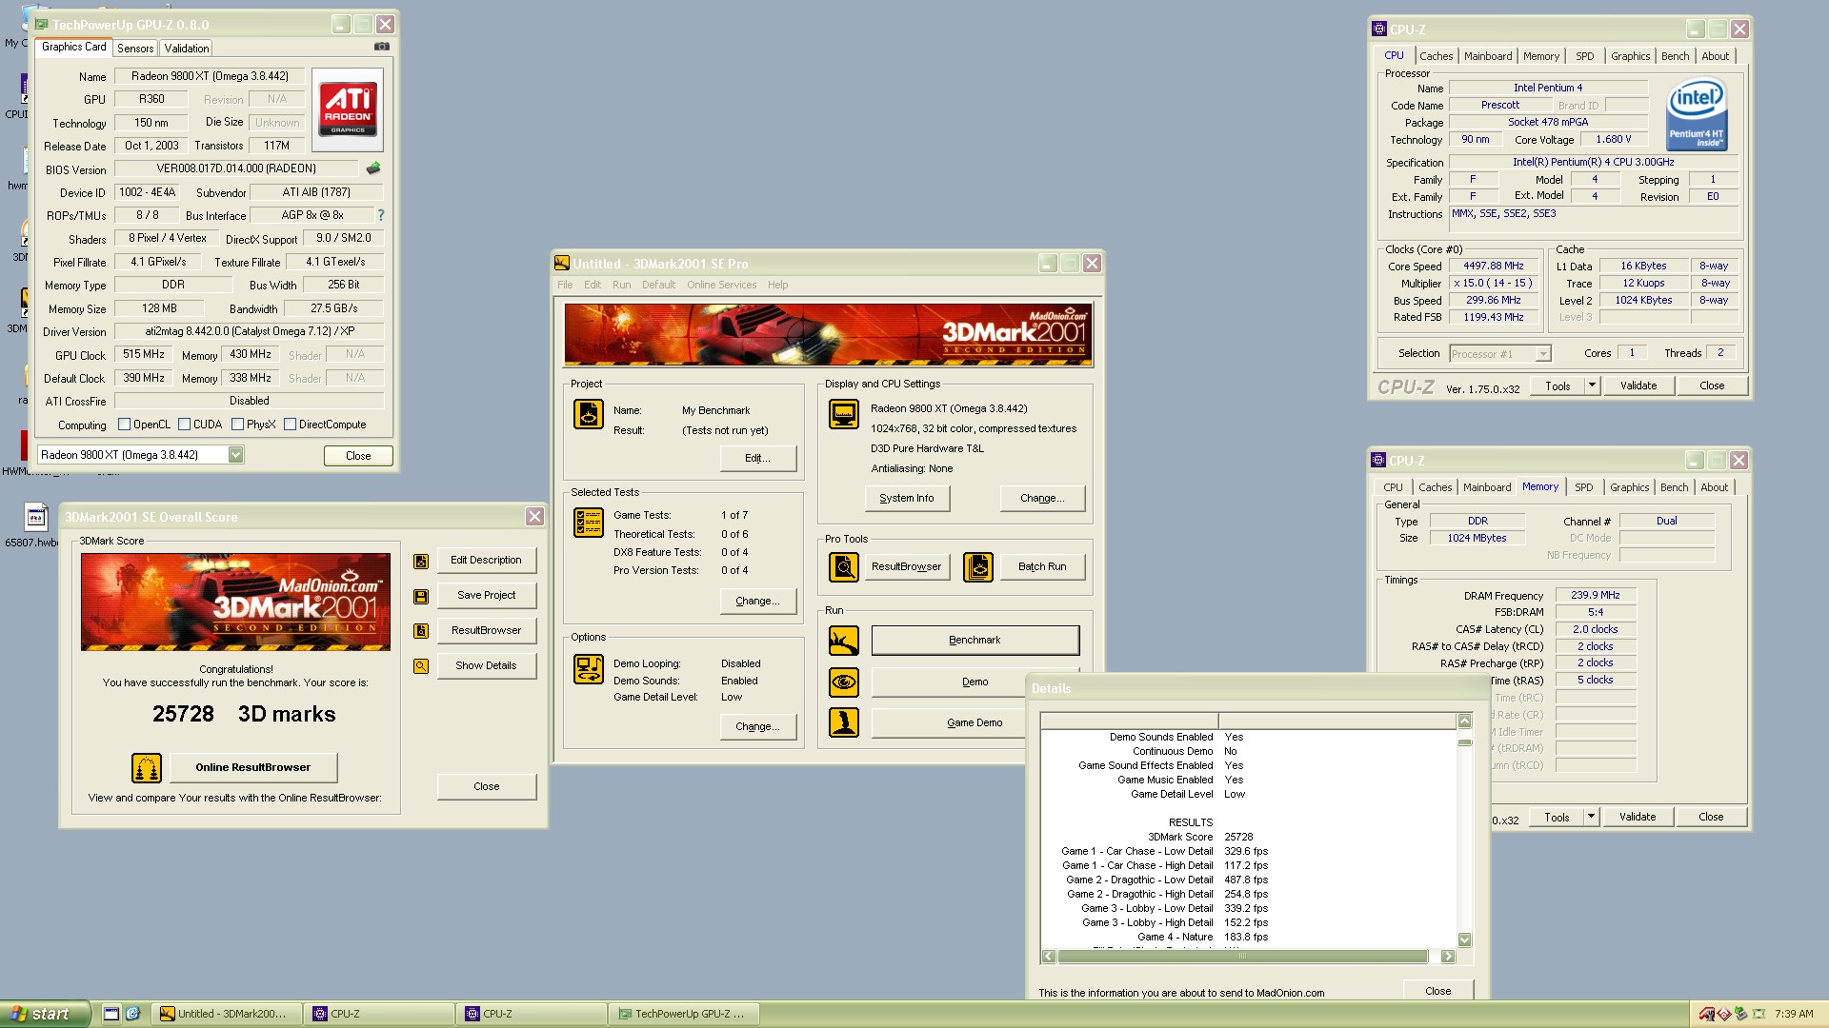
Task: Expand the Tools dropdown arrow in CPU-Z CPU window
Action: tap(1592, 385)
